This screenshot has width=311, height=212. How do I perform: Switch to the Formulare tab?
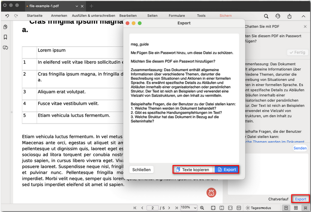(177, 16)
